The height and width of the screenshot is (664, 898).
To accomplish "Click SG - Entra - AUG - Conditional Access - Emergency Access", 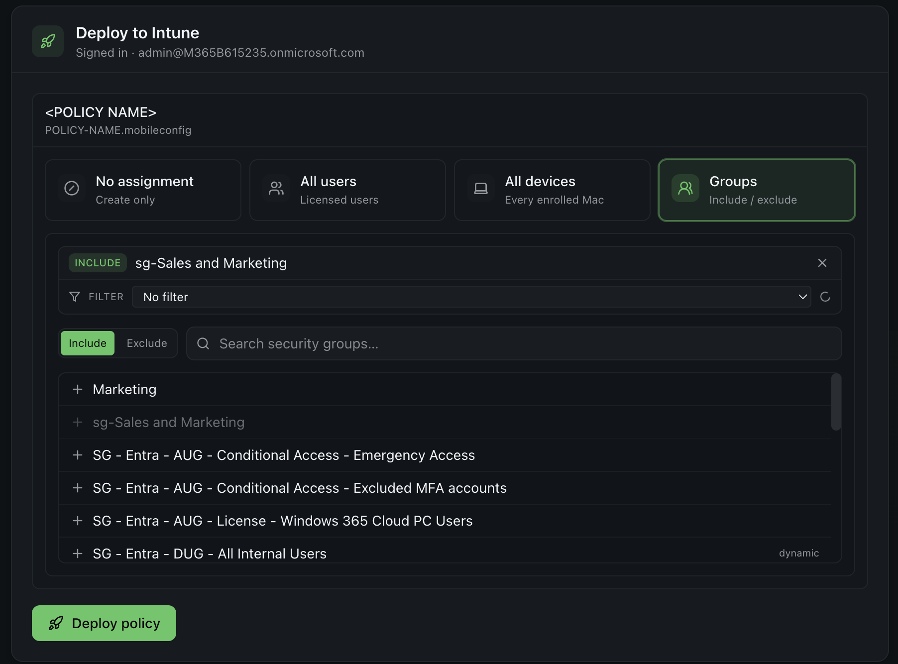I will [284, 455].
